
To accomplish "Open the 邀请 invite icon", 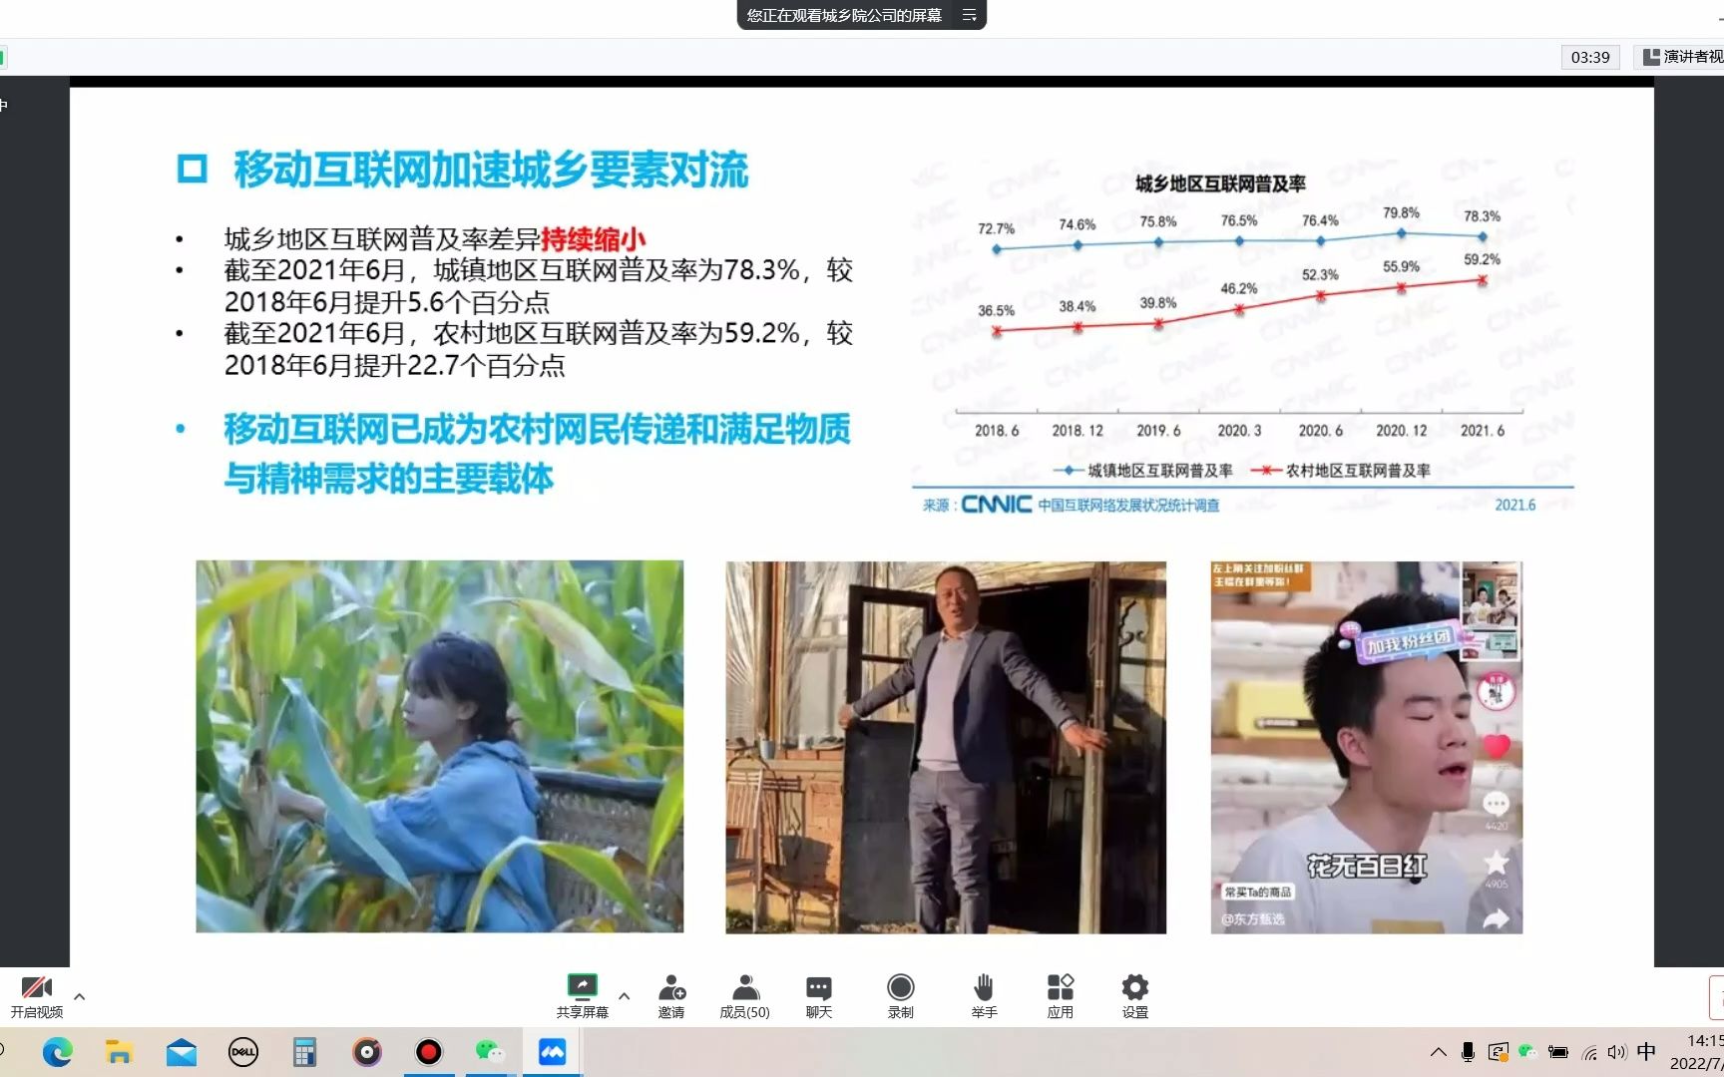I will (671, 987).
